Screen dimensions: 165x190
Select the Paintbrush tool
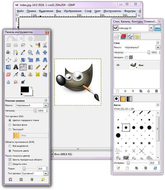click(x=45, y=67)
